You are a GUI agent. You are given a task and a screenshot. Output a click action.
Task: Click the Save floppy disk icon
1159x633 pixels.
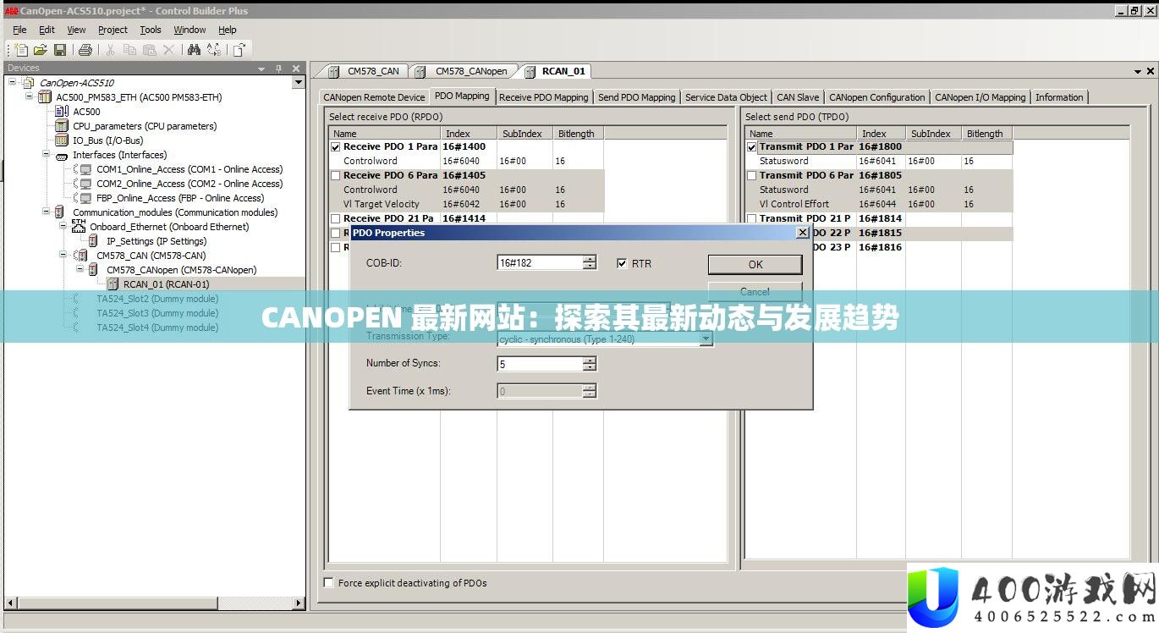coord(60,50)
